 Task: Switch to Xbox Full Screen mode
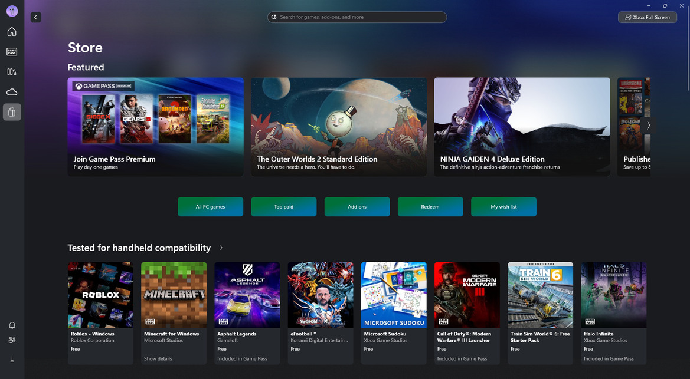coord(648,17)
